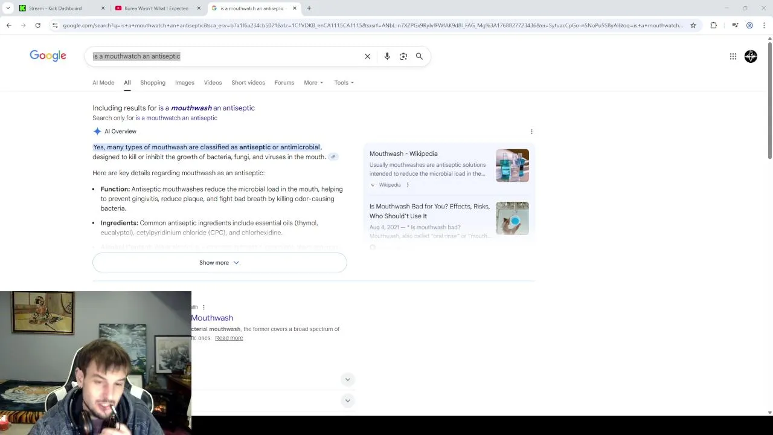The image size is (773, 435).
Task: Open the Tools dropdown
Action: [344, 83]
